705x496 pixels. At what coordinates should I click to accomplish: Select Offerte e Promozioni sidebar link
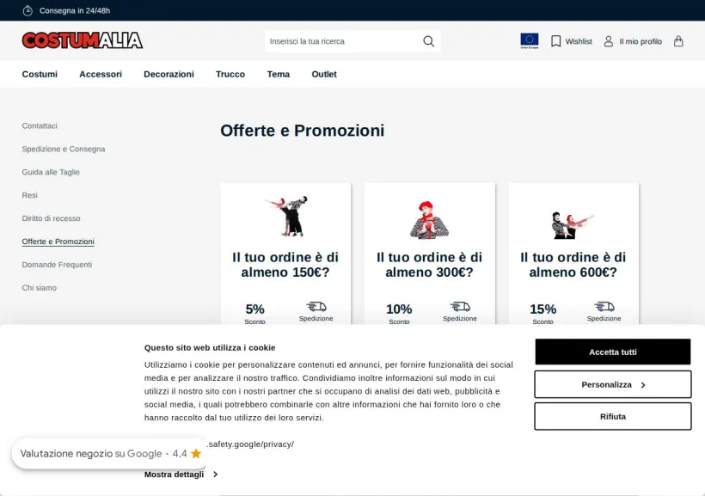58,242
